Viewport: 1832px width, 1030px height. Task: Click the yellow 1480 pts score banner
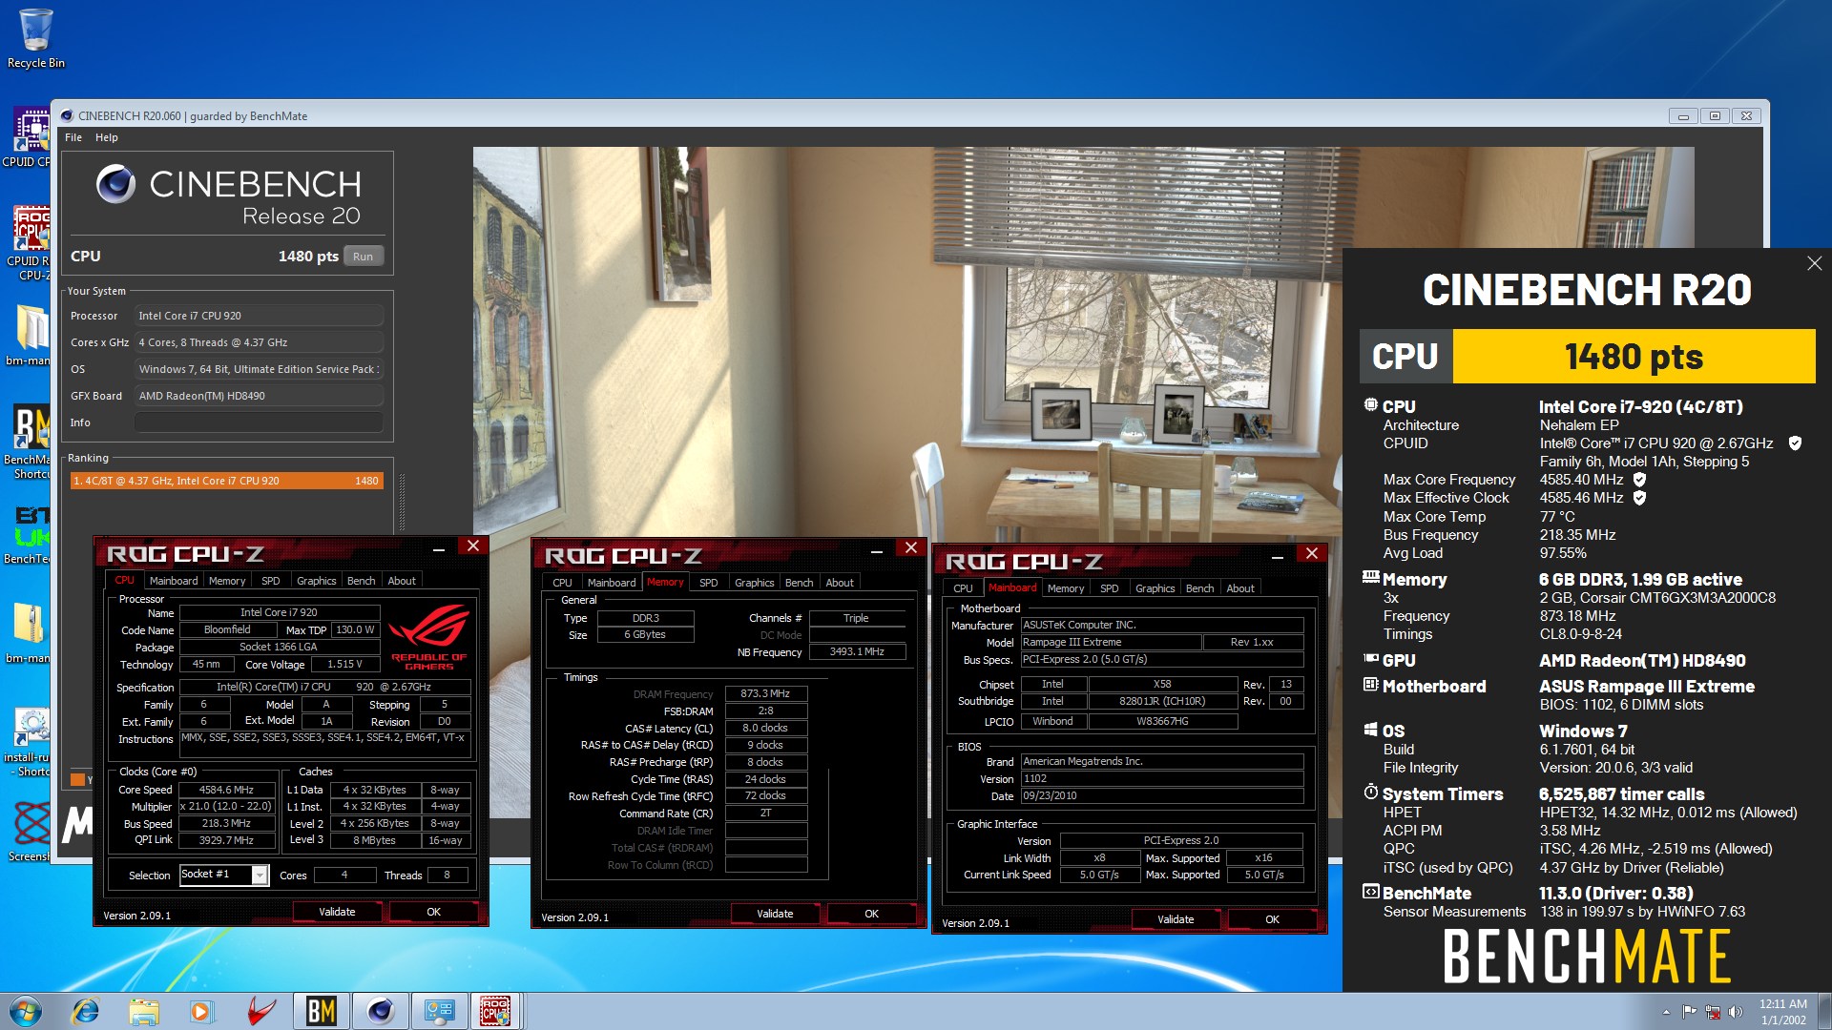click(1634, 357)
